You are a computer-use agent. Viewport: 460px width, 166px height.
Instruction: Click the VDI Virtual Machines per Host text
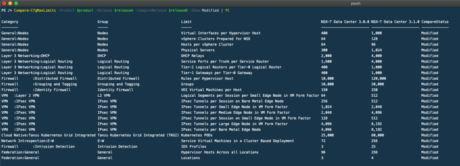pos(210,90)
